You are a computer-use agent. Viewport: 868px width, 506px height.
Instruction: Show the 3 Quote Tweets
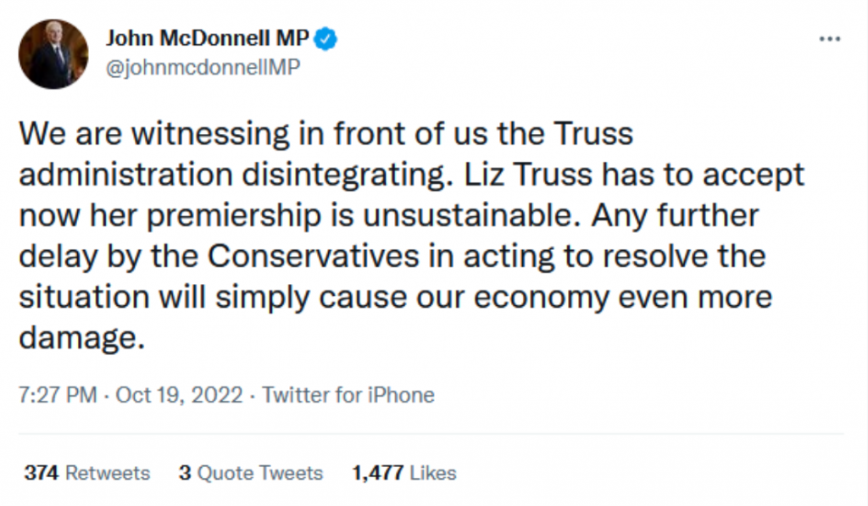pyautogui.click(x=251, y=473)
